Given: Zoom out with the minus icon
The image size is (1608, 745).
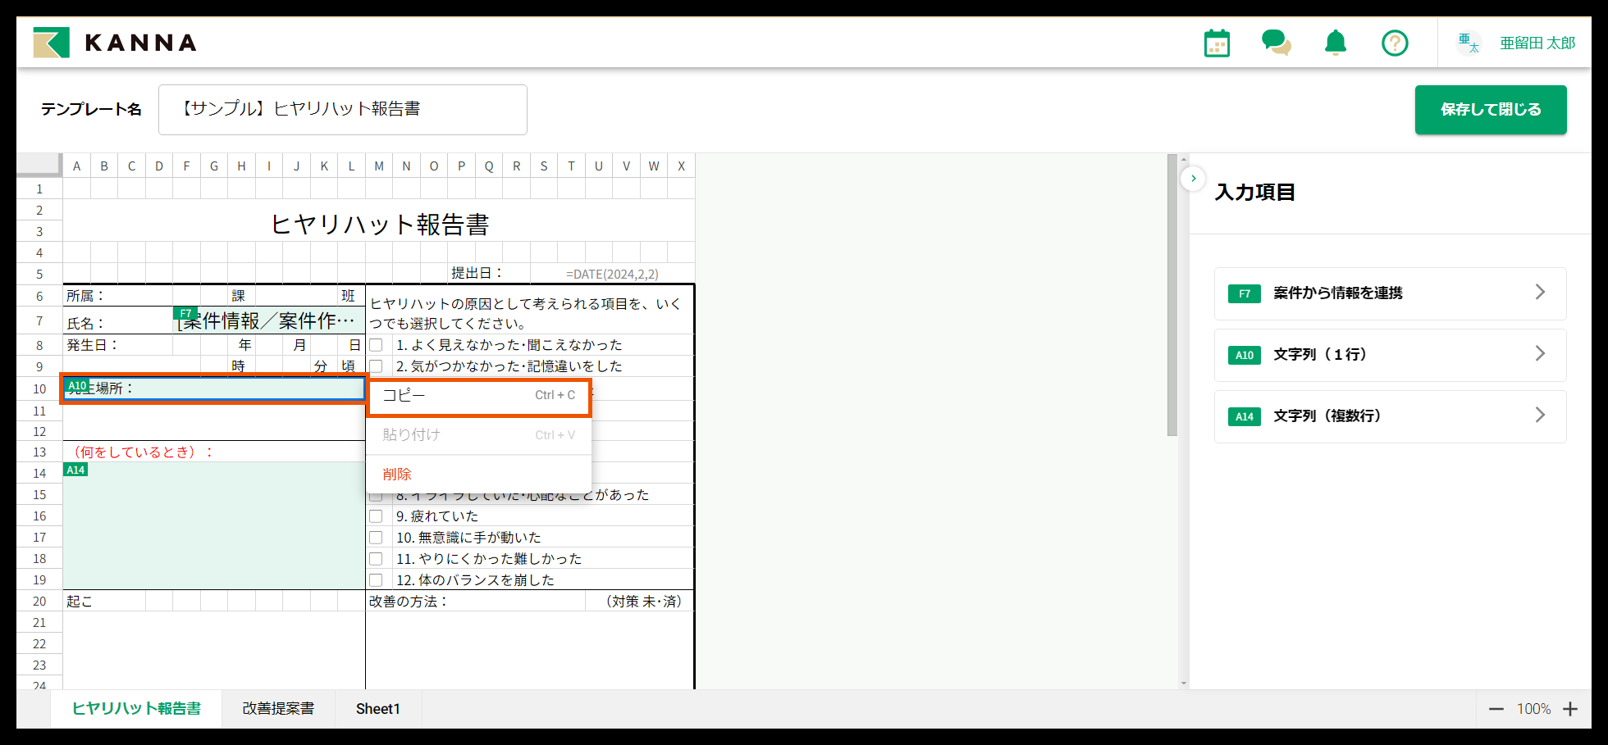Looking at the screenshot, I should 1496,708.
